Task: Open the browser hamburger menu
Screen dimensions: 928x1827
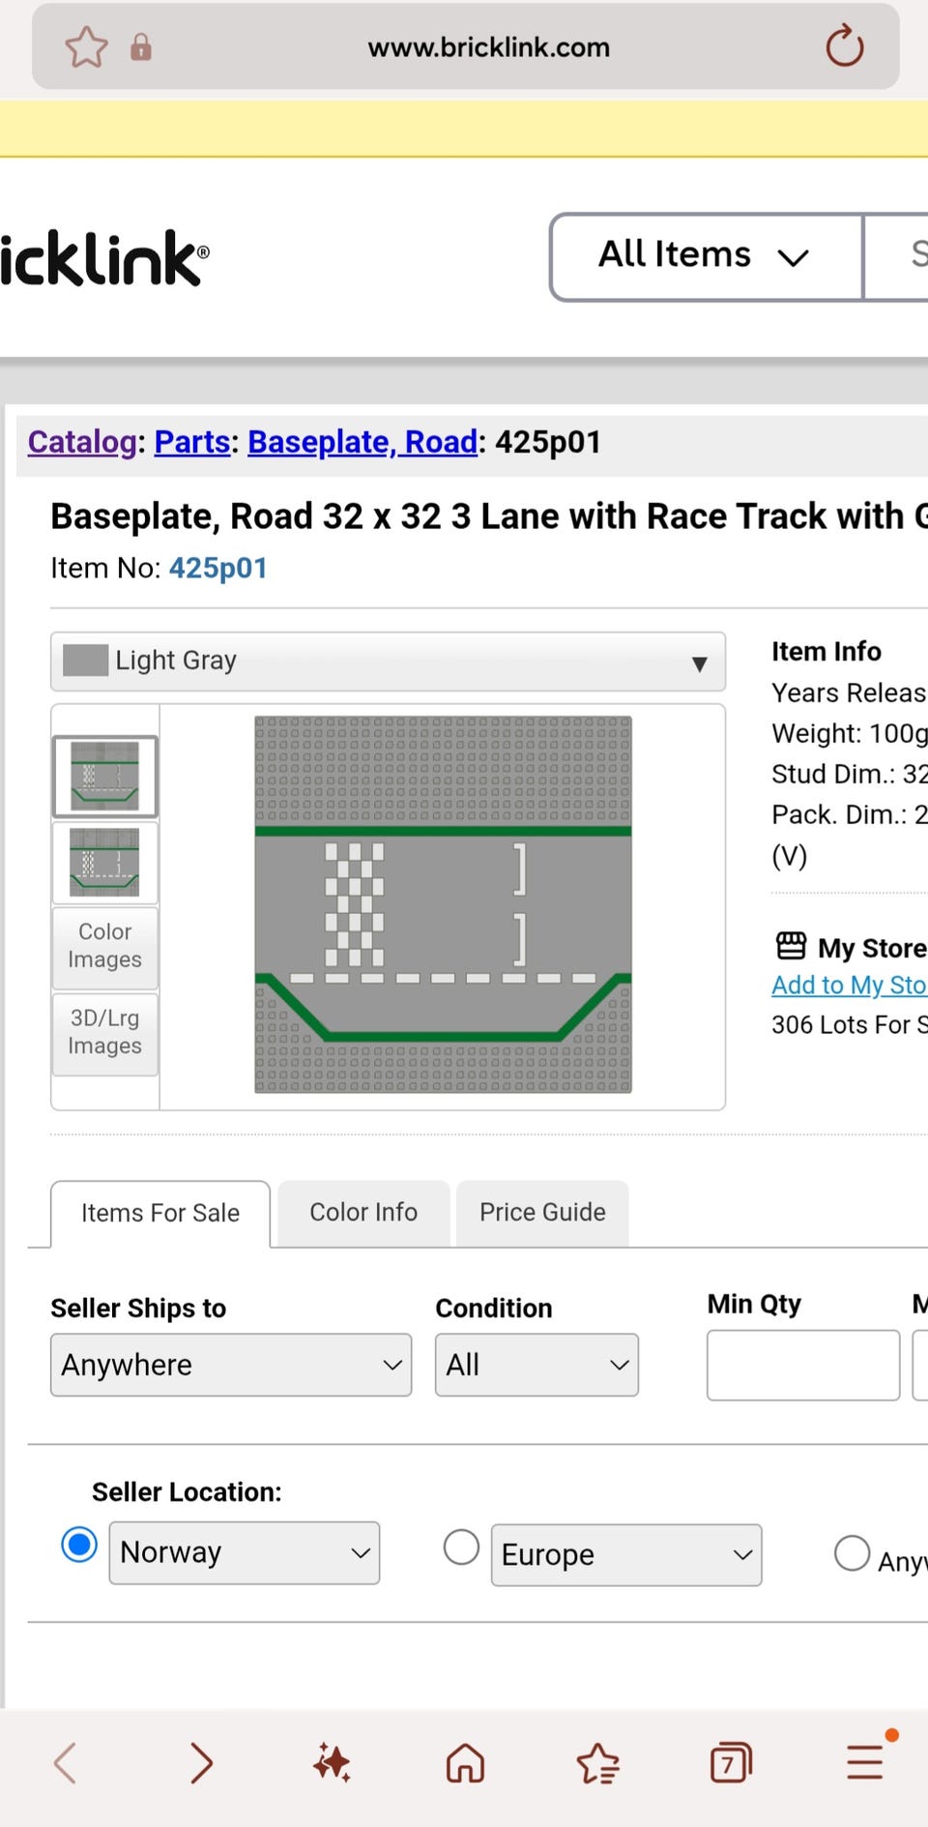Action: [x=865, y=1762]
